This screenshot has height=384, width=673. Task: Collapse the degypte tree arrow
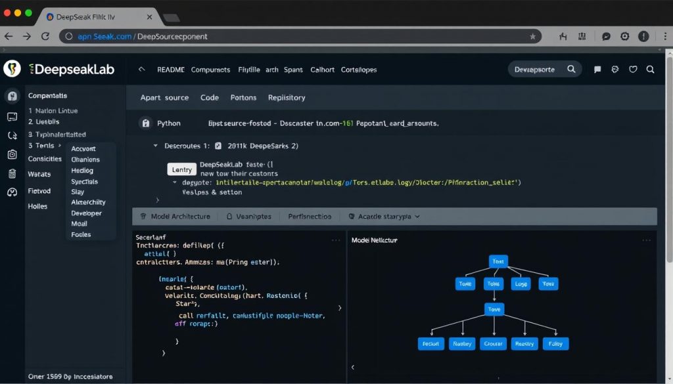[175, 182]
